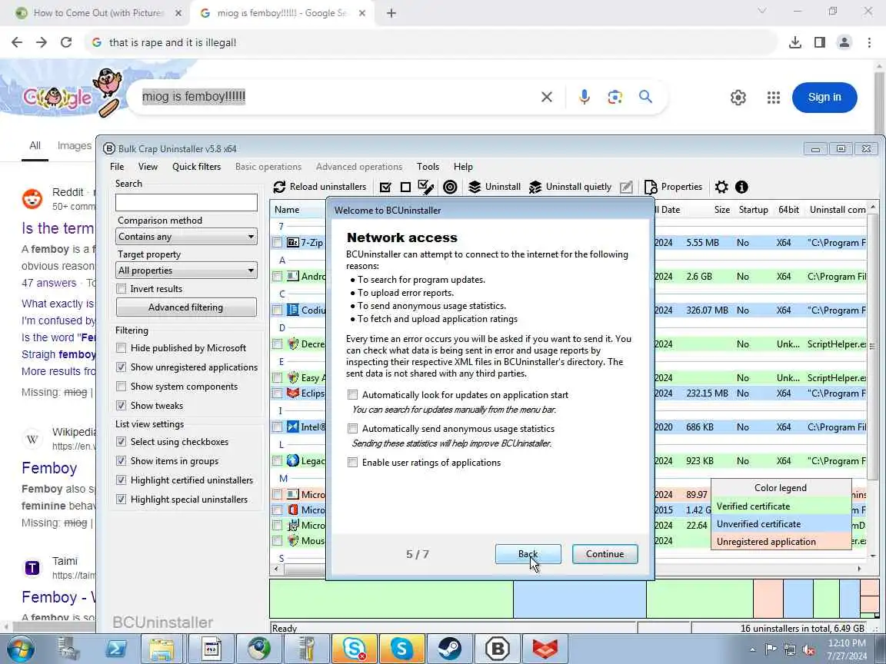This screenshot has width=886, height=664.
Task: Click the BCUninstaller Search input field
Action: click(186, 202)
